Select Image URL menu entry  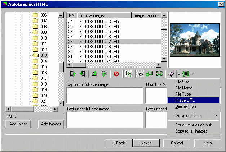pos(193,100)
